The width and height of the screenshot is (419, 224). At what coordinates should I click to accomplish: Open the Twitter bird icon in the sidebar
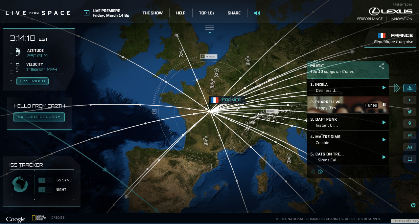pos(409,112)
